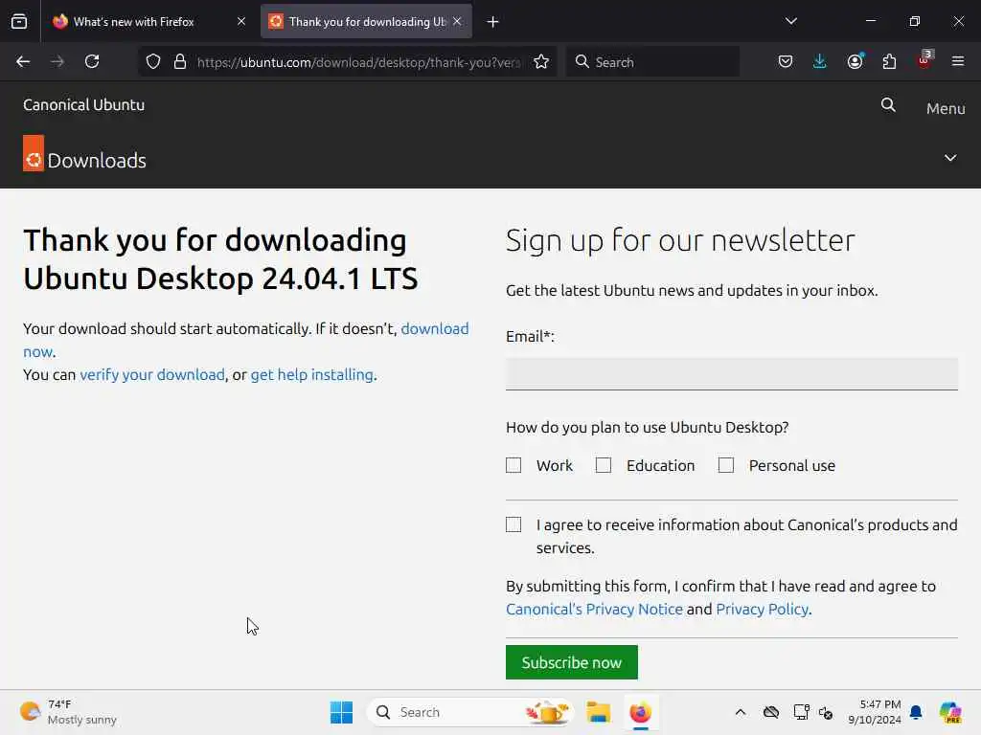Open verify your download link
This screenshot has height=735, width=981.
click(x=152, y=374)
